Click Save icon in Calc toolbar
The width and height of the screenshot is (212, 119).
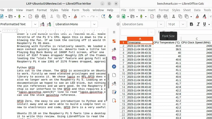pyautogui.click(x=141, y=16)
